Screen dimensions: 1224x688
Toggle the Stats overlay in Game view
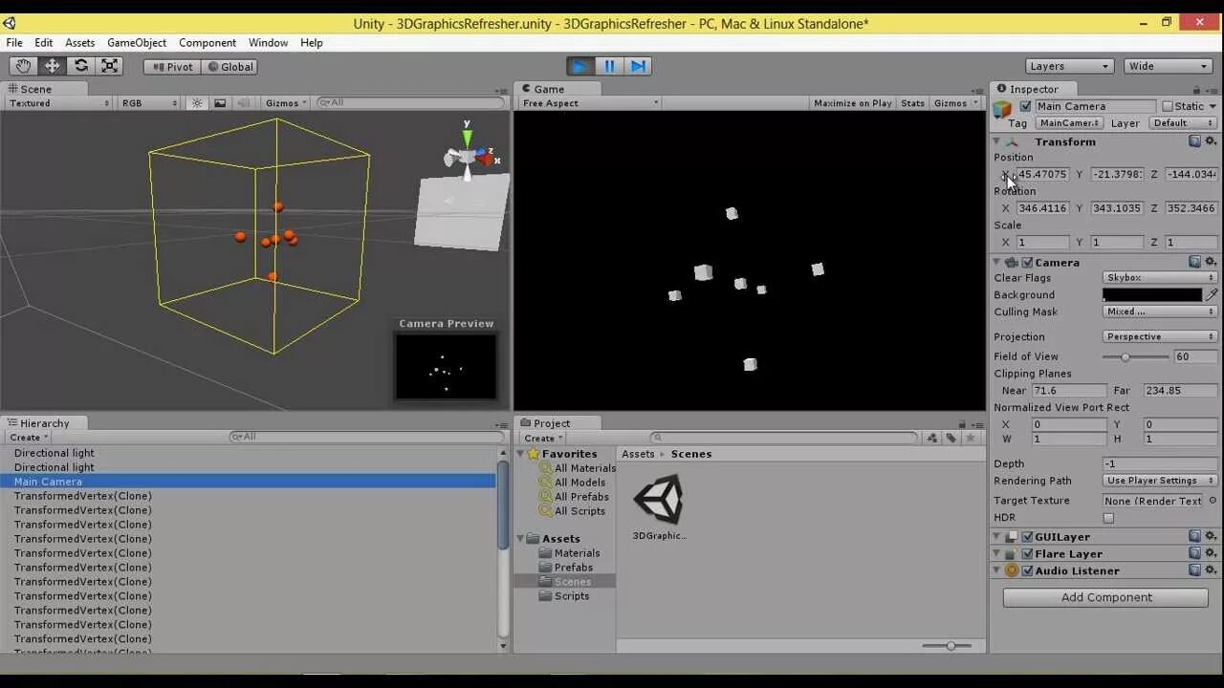click(912, 103)
